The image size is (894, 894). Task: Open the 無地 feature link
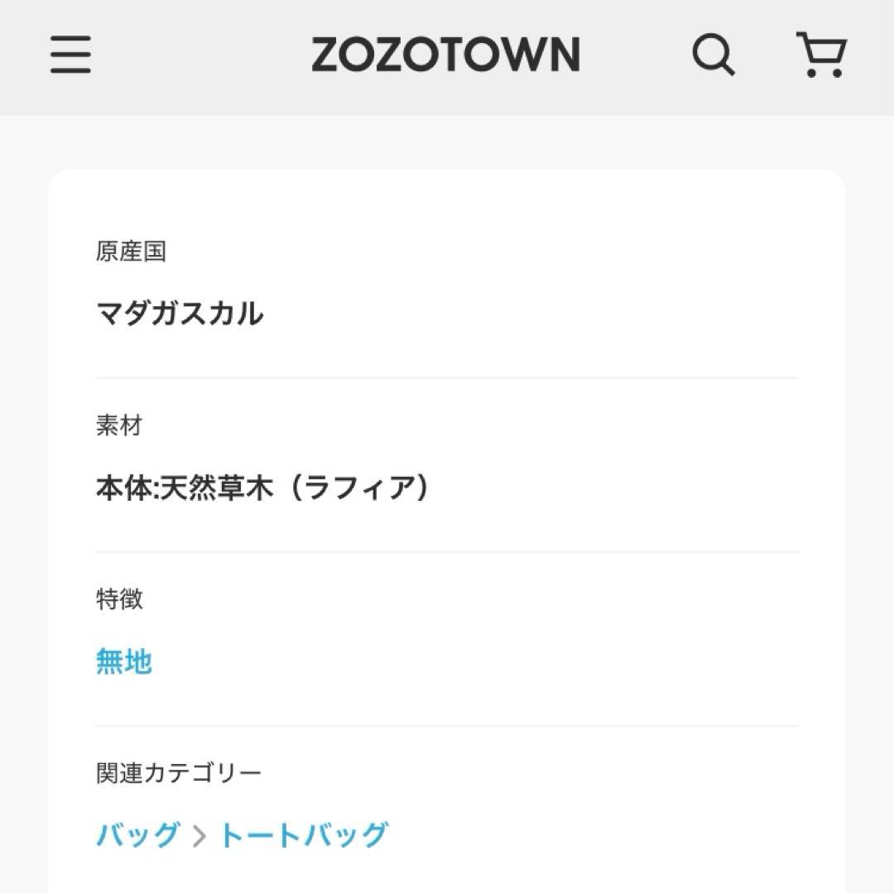click(x=124, y=662)
